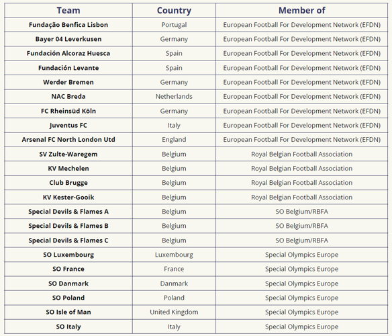Image resolution: width=392 pixels, height=336 pixels.
Task: Click the SO Poland team name
Action: click(x=68, y=298)
